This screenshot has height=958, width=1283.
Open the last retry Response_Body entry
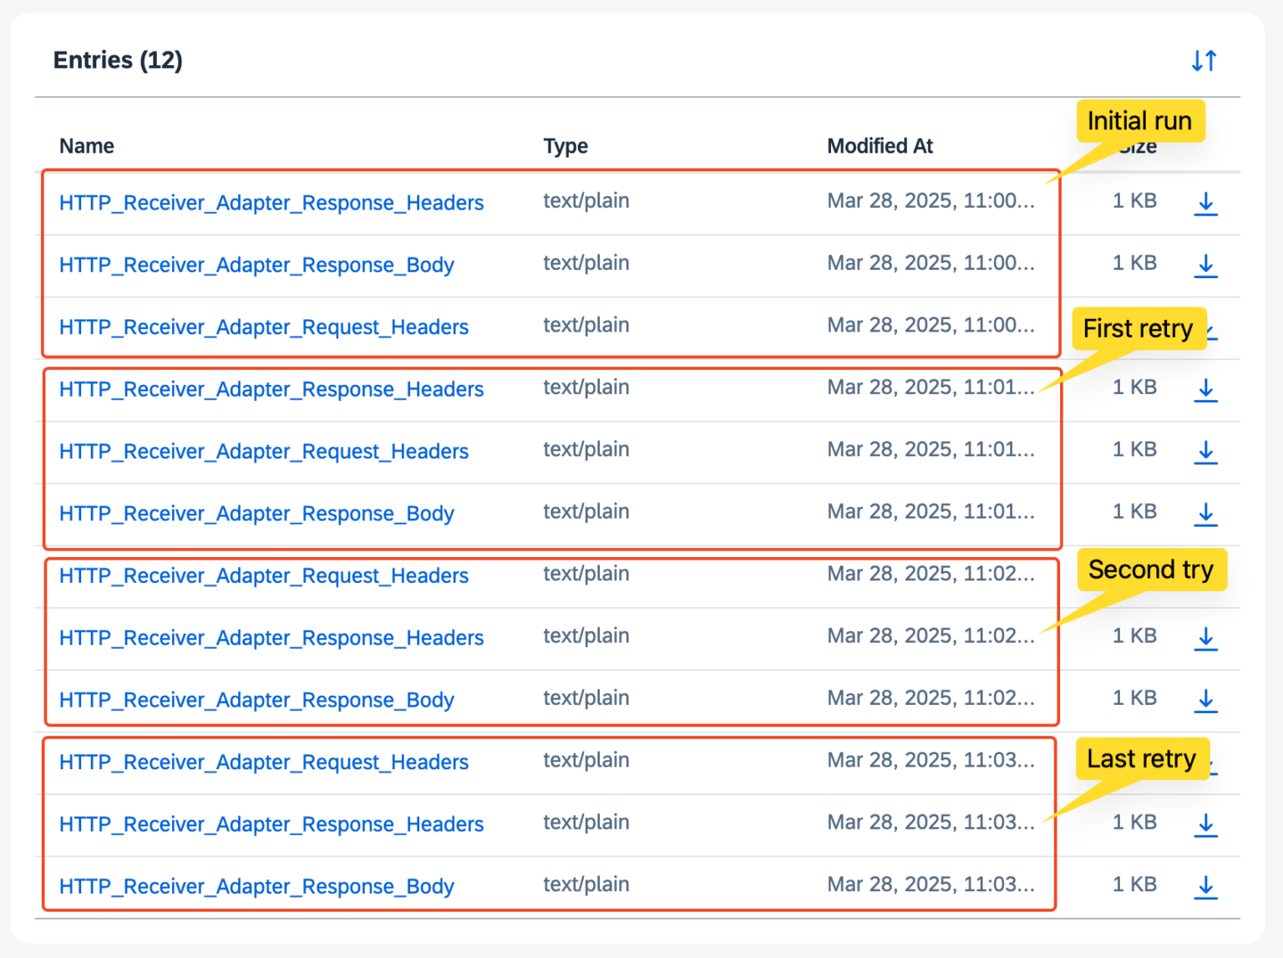coord(256,886)
